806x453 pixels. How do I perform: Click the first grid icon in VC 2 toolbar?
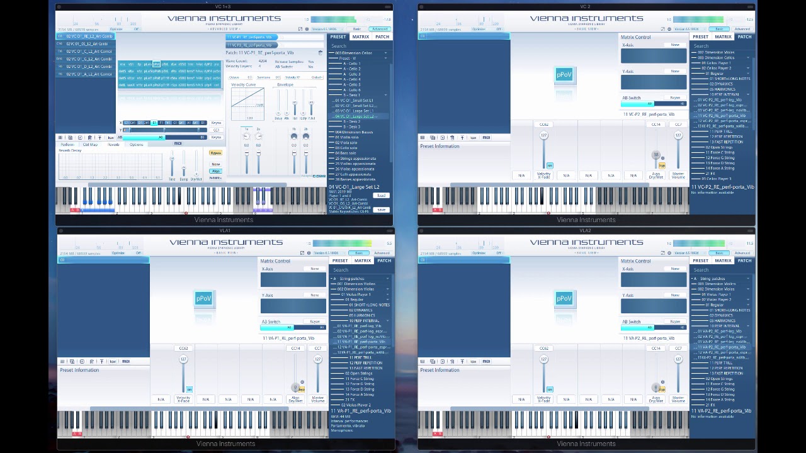[x=423, y=137]
